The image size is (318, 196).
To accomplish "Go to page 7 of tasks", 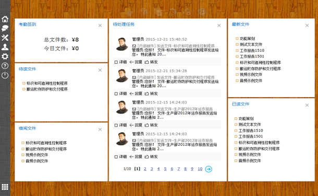I will tap(179, 169).
